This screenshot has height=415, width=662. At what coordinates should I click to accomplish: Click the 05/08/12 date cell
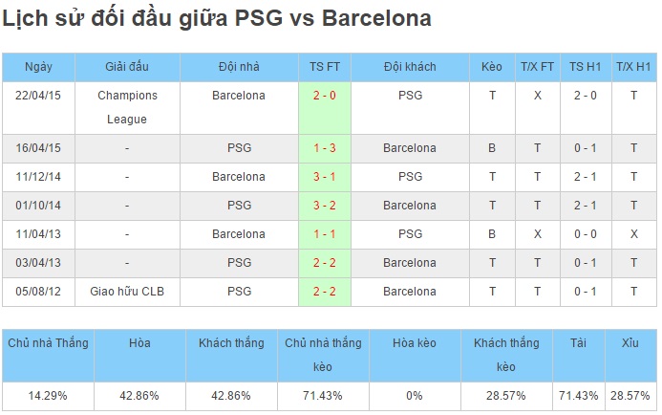[38, 292]
